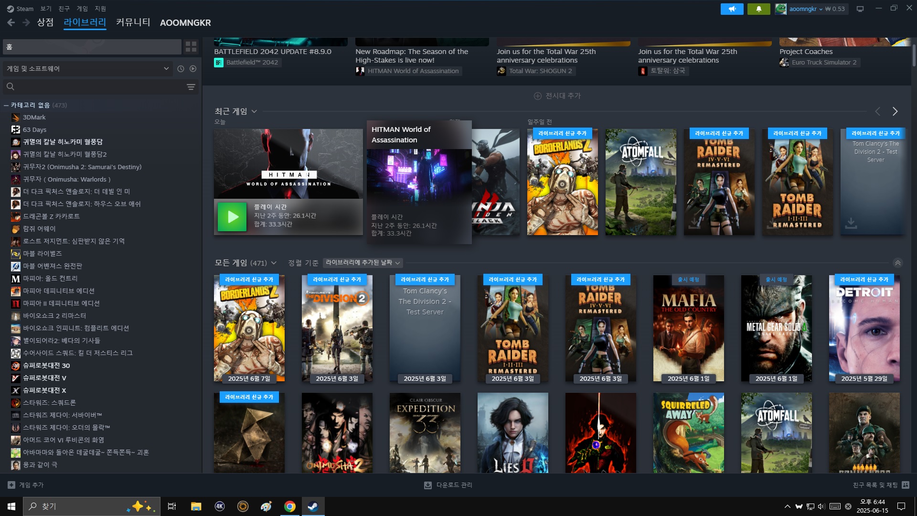Open Mafia The Old Country cover
917x516 pixels.
coord(689,329)
